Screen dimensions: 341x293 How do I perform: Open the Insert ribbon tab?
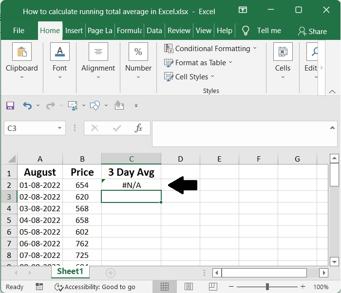tap(74, 31)
